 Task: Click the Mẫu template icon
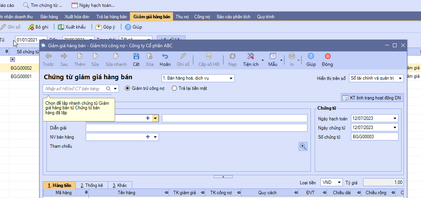click(272, 56)
